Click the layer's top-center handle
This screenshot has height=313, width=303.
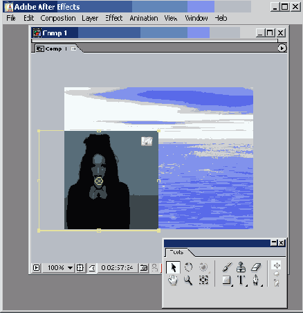[x=99, y=131]
